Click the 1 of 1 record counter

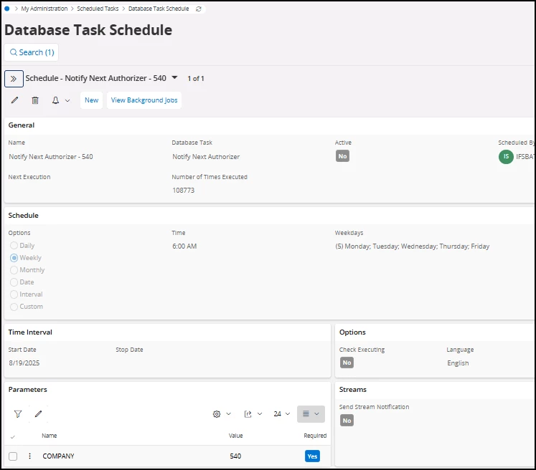pos(196,79)
